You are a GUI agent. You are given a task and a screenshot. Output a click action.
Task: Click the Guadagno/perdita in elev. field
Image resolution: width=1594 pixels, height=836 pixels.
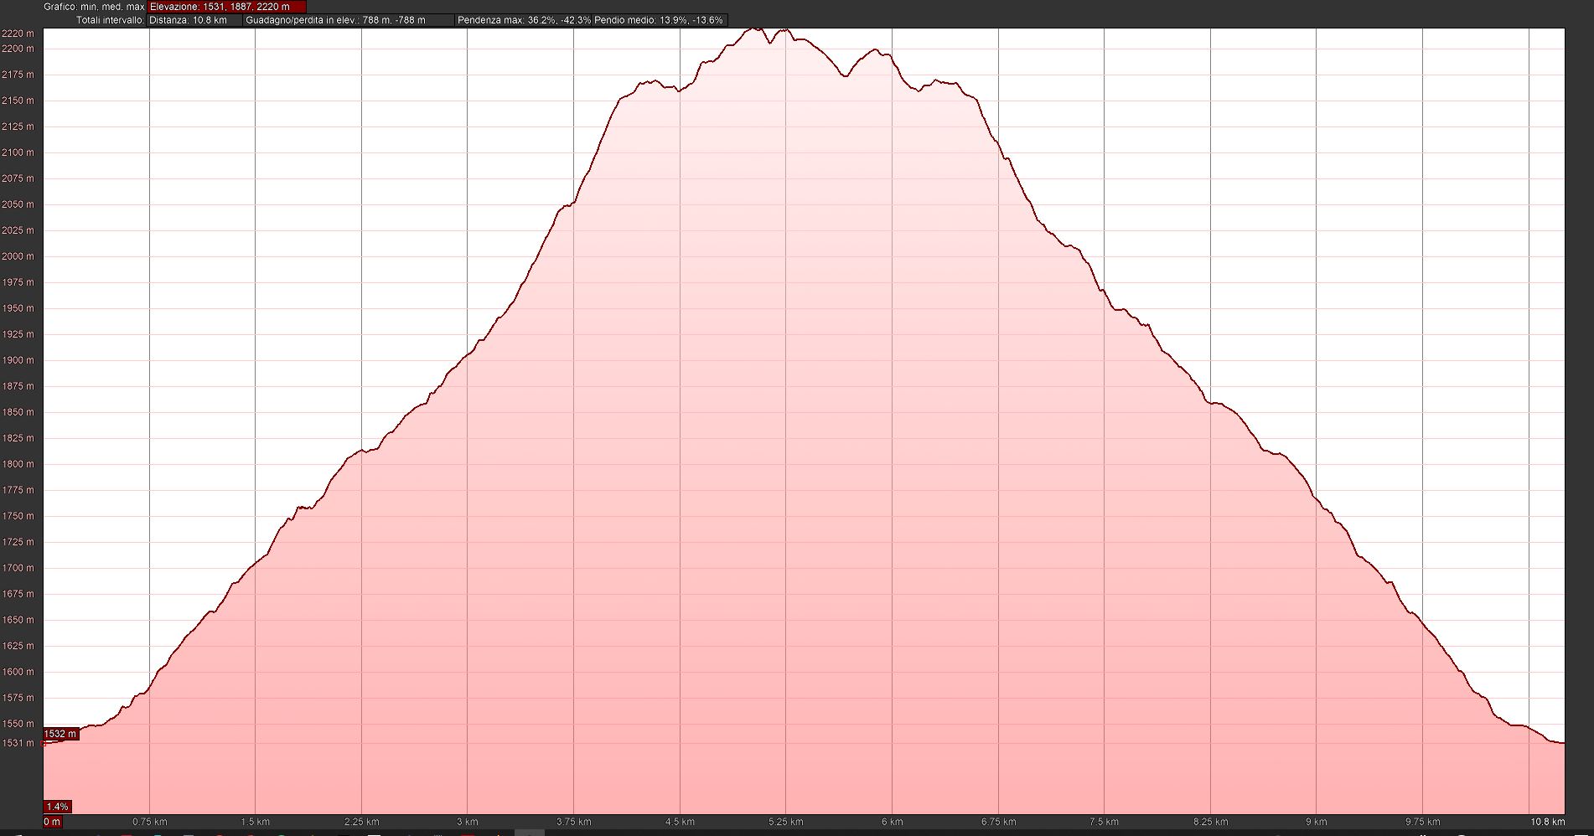click(348, 20)
